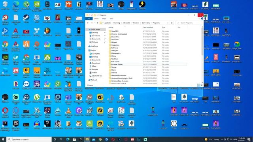Click Start Menu in the address path
Viewport: 253px width, 142px height.
pyautogui.click(x=146, y=23)
